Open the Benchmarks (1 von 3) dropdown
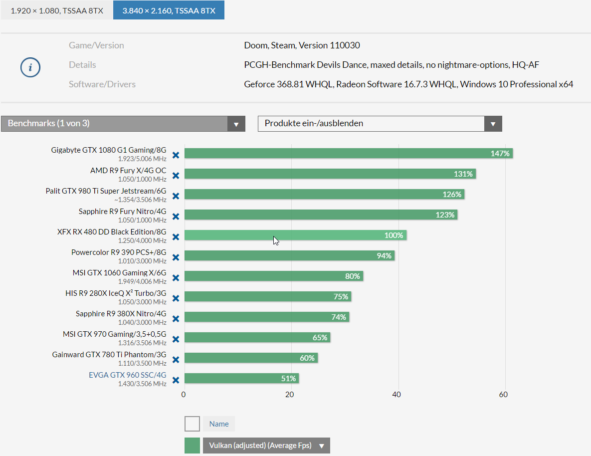The height and width of the screenshot is (456, 591). pyautogui.click(x=123, y=124)
